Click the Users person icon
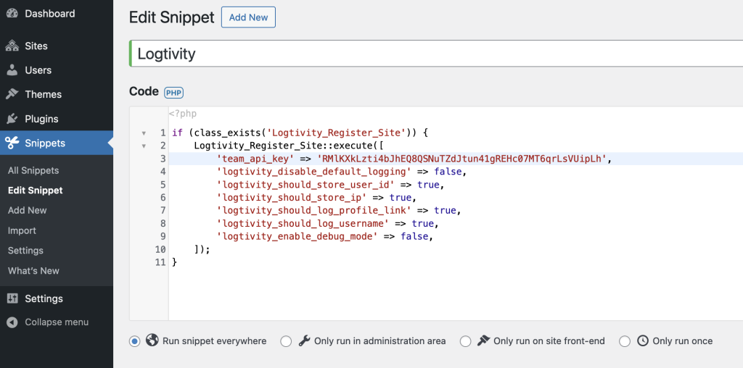The height and width of the screenshot is (368, 743). [12, 70]
